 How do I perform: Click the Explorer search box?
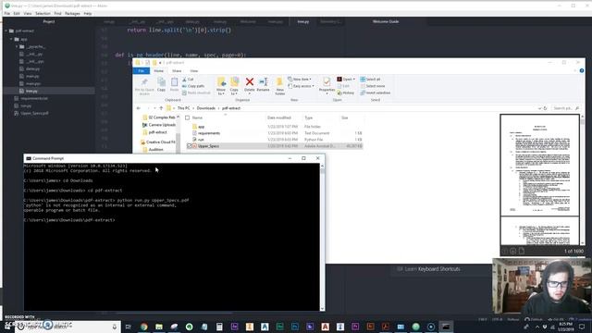tap(565, 108)
